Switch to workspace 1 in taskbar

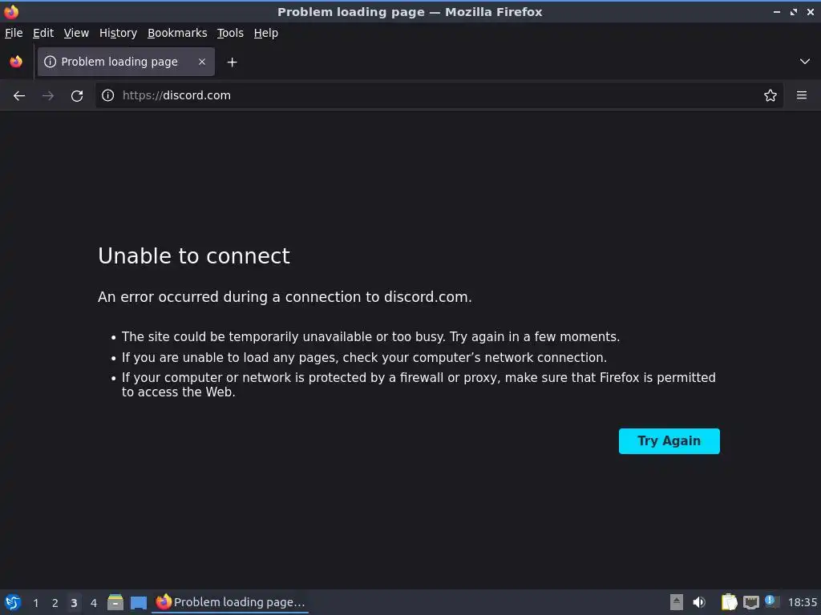point(35,603)
